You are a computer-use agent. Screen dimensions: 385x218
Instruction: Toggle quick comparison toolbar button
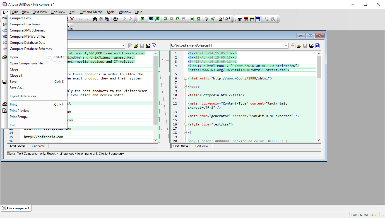267,19
